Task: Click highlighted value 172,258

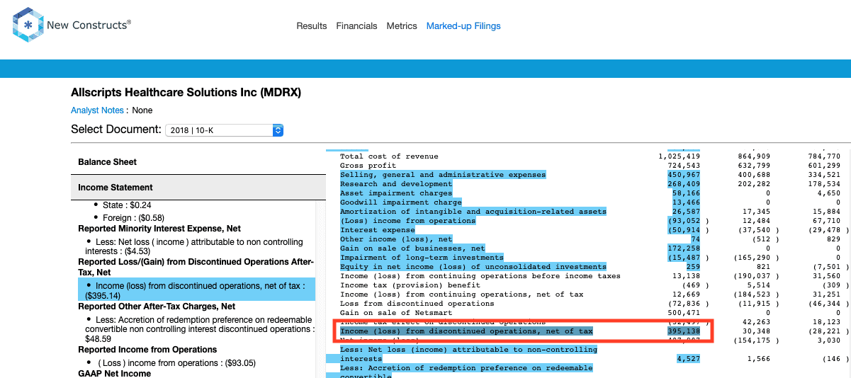Action: pyautogui.click(x=684, y=248)
